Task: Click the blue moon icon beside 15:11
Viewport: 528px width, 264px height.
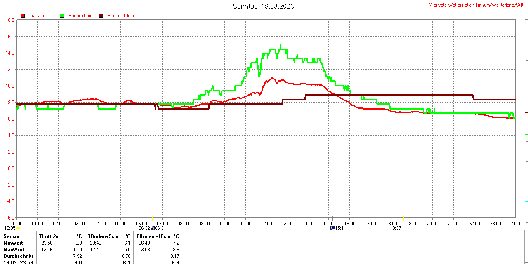Action: [x=332, y=228]
